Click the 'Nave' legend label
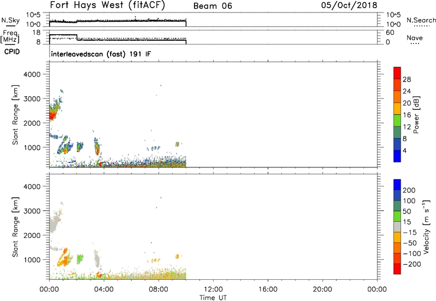This screenshot has width=436, height=301. click(415, 38)
